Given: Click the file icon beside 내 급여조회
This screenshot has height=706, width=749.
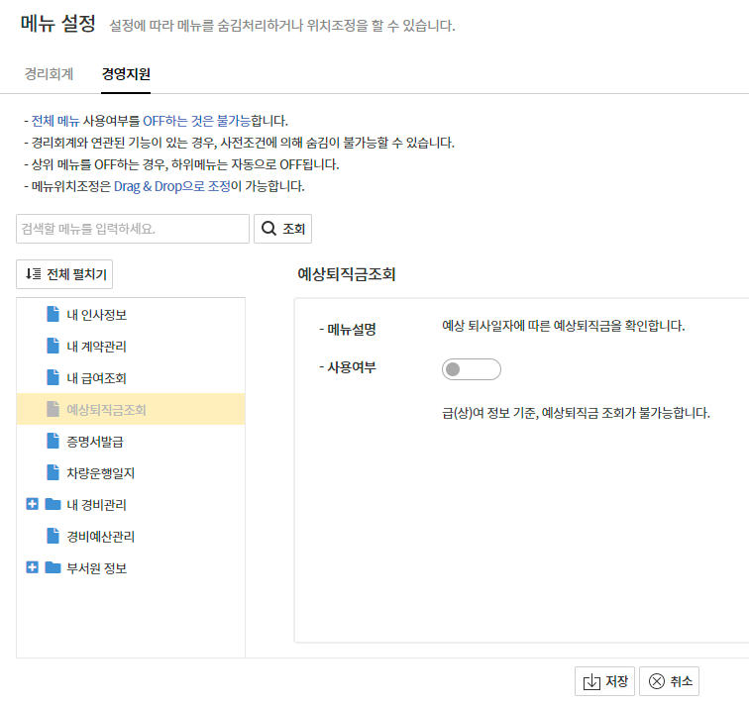Looking at the screenshot, I should click(x=53, y=378).
